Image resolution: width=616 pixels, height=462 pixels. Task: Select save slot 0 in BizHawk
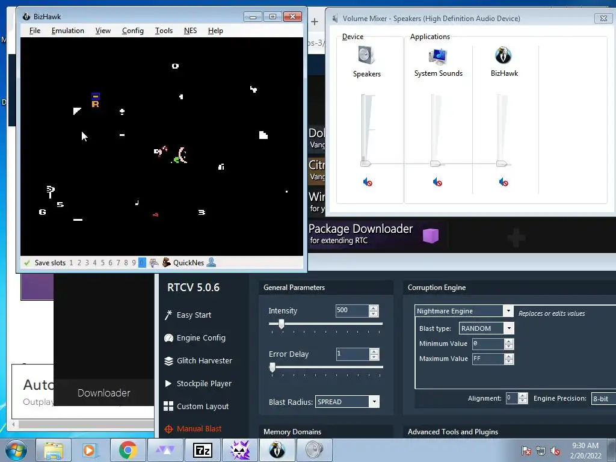(x=142, y=263)
